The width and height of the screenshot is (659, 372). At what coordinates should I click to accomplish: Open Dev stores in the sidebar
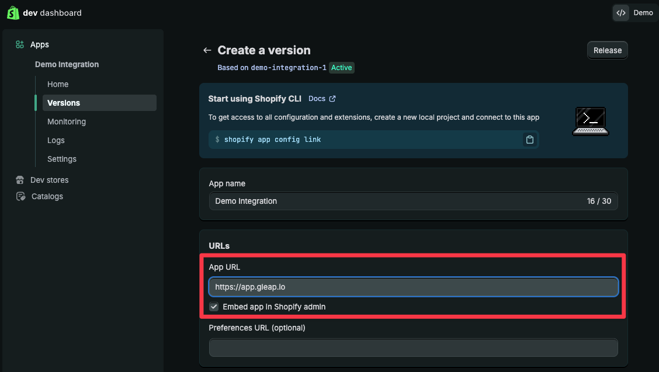click(49, 180)
